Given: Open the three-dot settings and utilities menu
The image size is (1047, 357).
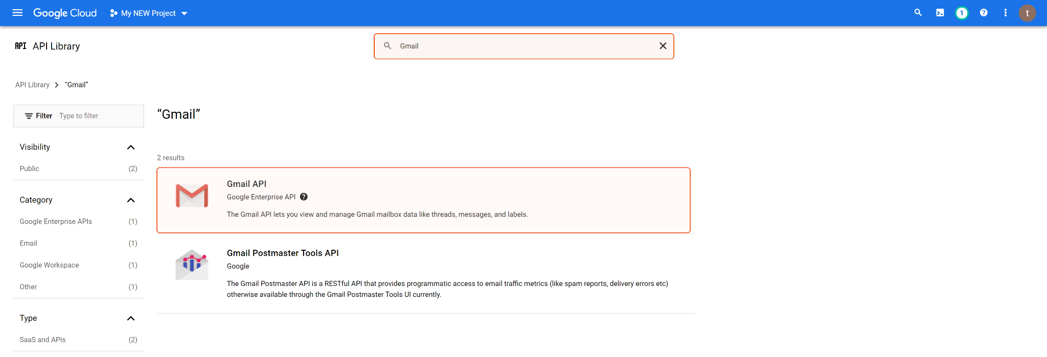Looking at the screenshot, I should tap(1005, 13).
